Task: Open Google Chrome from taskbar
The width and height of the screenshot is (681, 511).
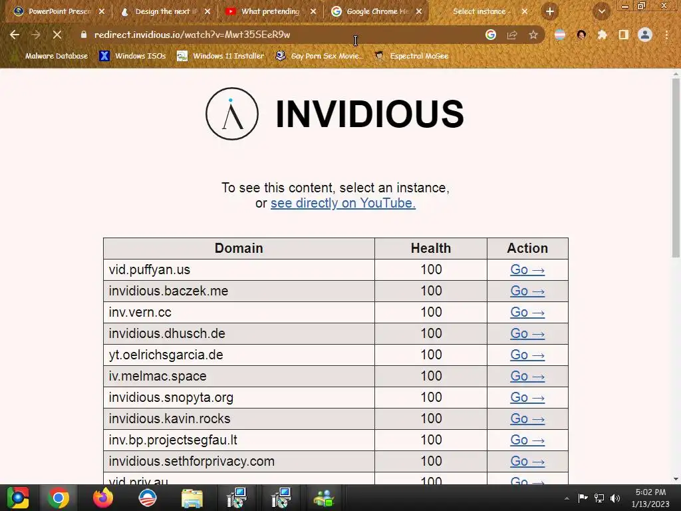Action: tap(59, 498)
